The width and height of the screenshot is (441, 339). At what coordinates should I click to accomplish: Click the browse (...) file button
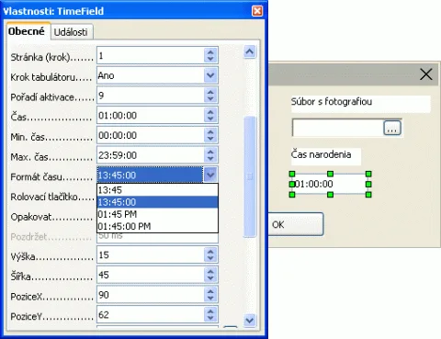[392, 128]
